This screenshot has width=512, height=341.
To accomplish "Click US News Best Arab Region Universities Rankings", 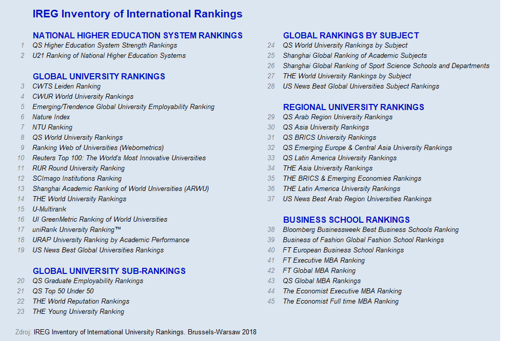I will pyautogui.click(x=357, y=199).
